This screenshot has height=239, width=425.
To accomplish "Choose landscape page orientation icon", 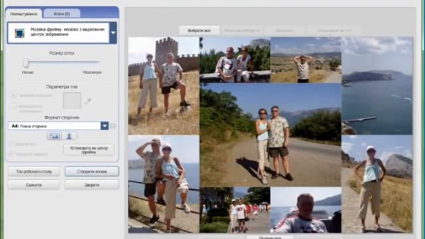I will (x=54, y=136).
